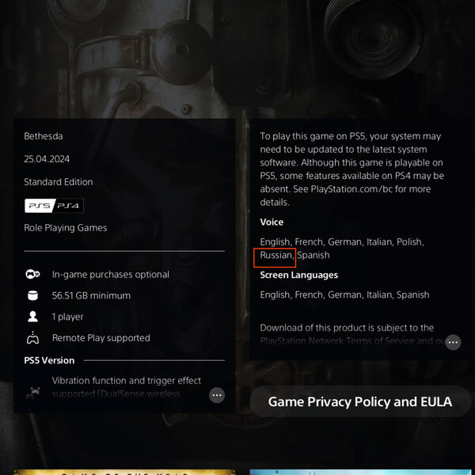Click the PS5 Version section header

[49, 360]
